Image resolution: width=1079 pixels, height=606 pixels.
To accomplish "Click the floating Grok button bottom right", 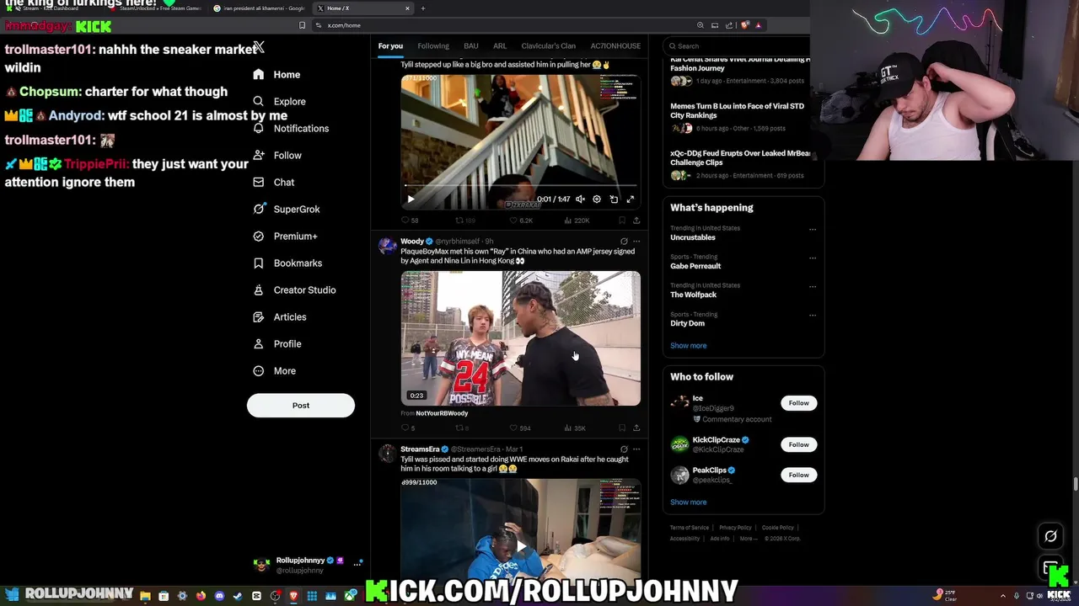I will click(x=1050, y=536).
